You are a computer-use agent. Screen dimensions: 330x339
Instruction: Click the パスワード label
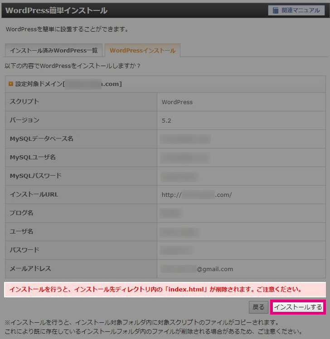click(x=24, y=250)
